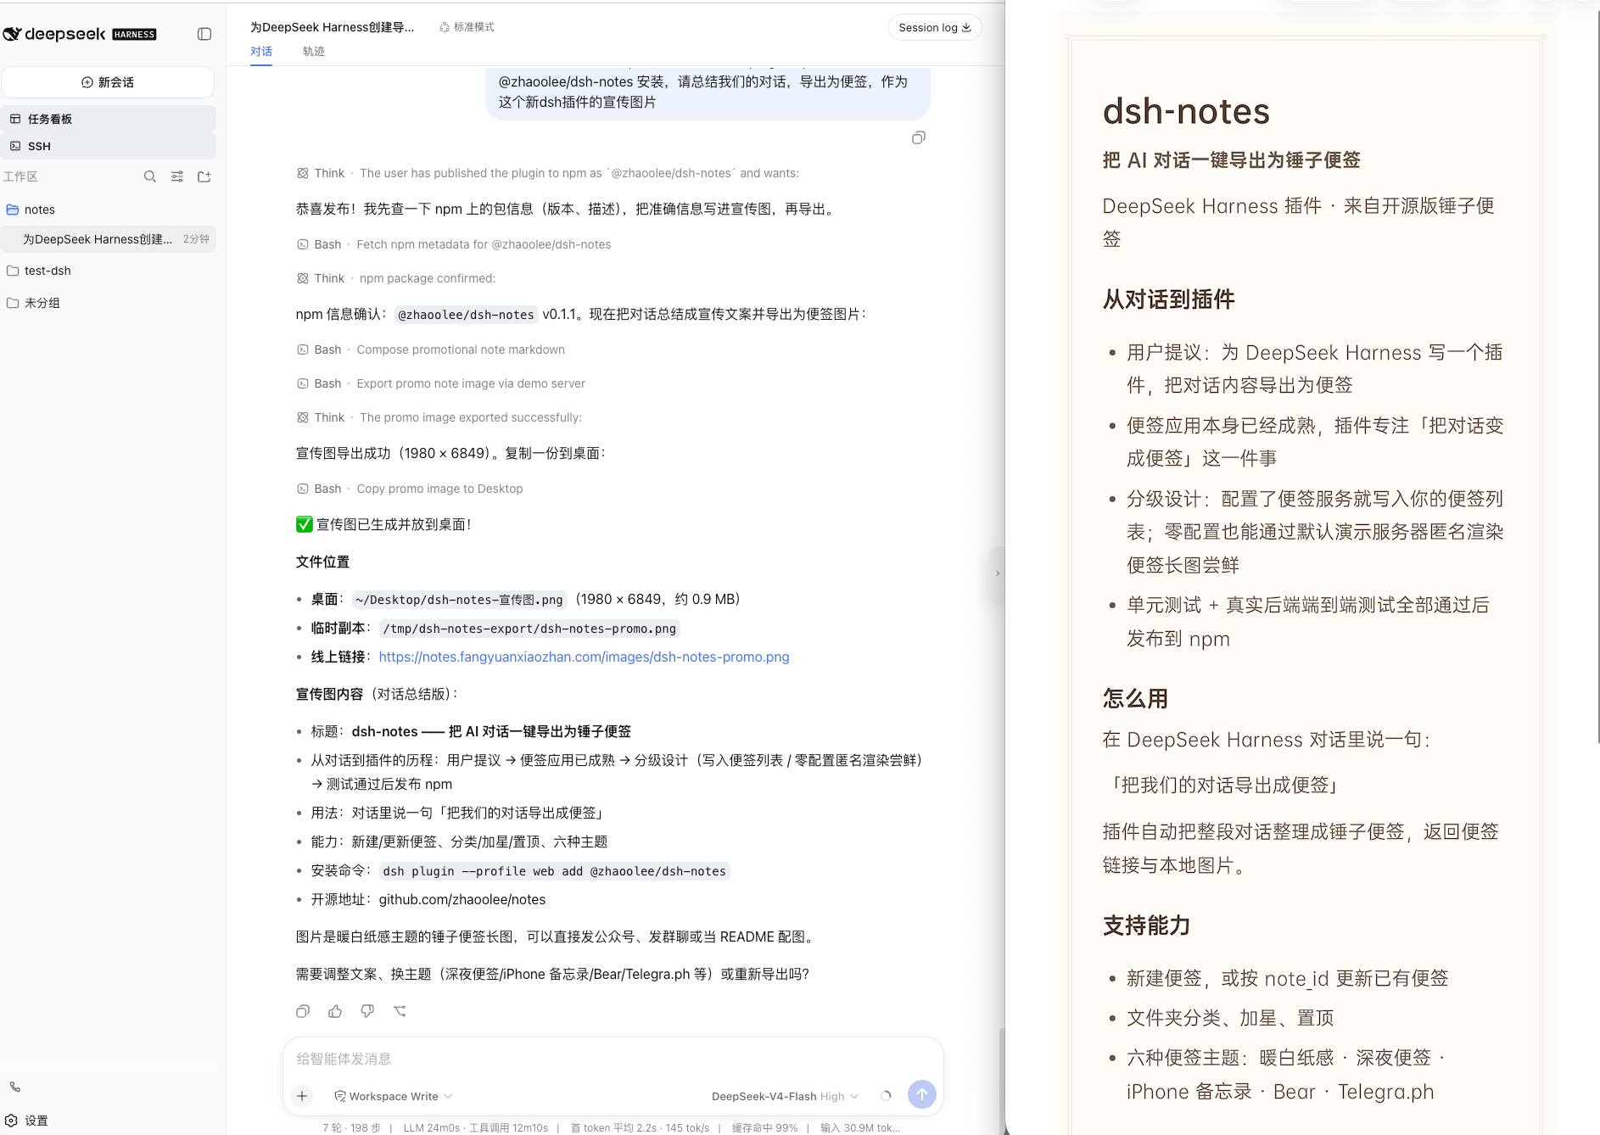Open the 任务看板 task board
Viewport: 1600px width, 1135px height.
click(108, 119)
